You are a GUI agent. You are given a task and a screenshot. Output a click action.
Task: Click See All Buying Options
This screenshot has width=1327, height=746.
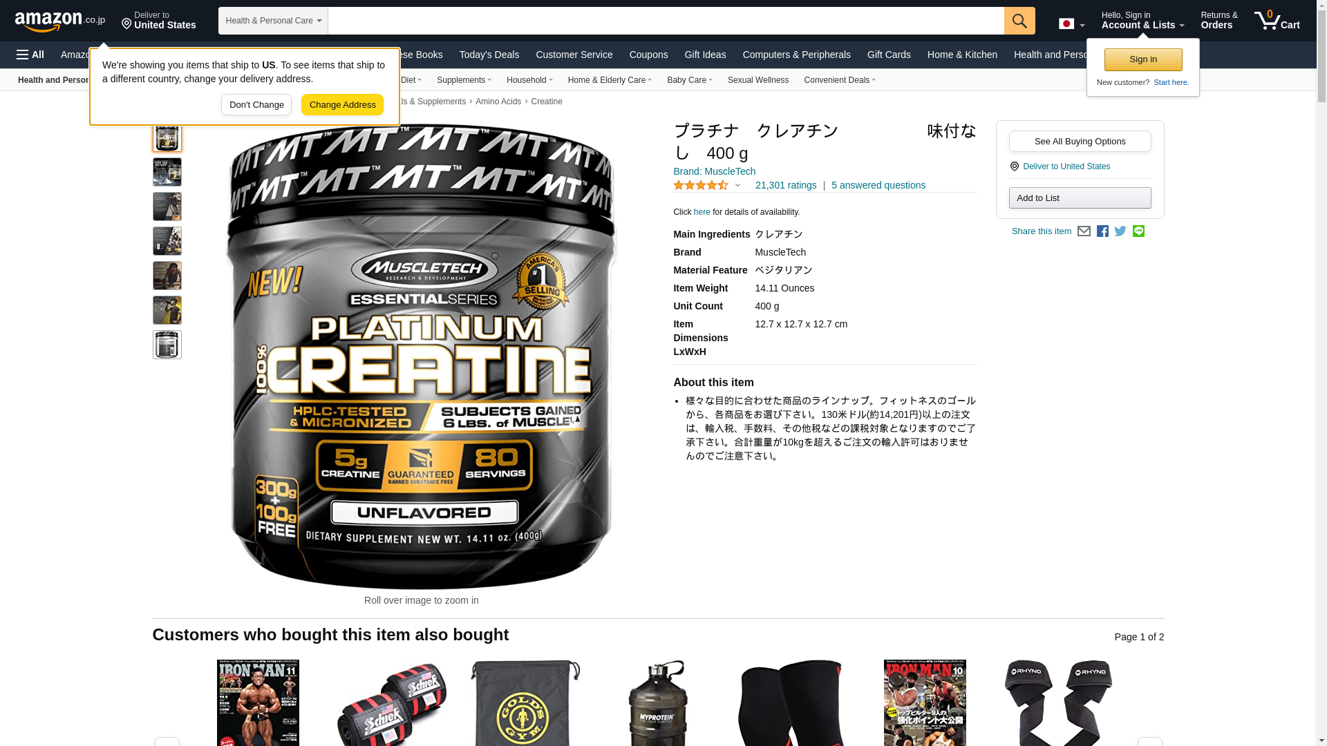(1080, 142)
